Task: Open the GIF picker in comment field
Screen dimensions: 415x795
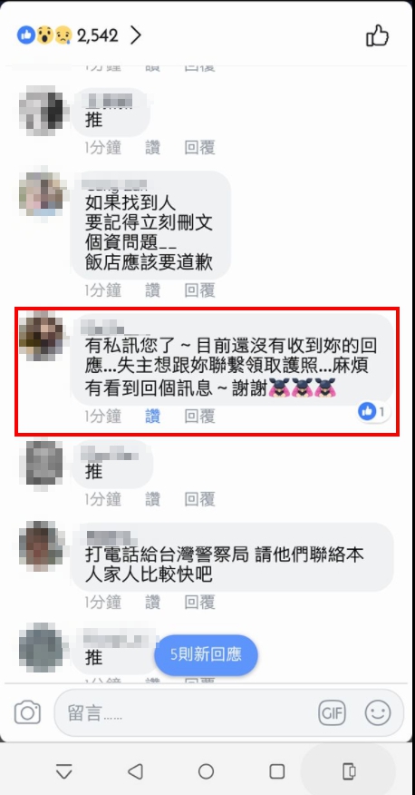Action: click(x=332, y=712)
